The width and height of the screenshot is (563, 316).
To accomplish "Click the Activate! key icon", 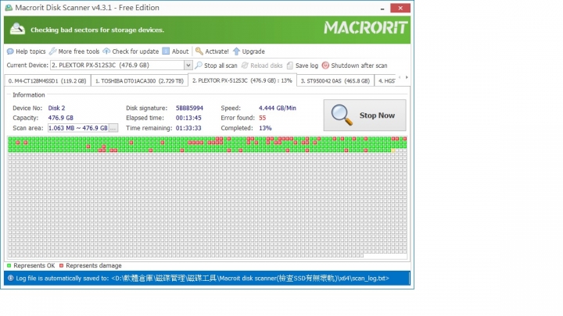I will pos(199,51).
